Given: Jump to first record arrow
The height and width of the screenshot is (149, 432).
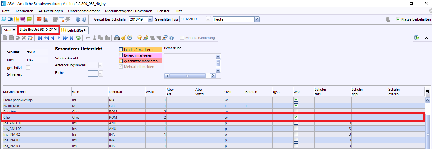Looking at the screenshot, I should tap(40, 38).
